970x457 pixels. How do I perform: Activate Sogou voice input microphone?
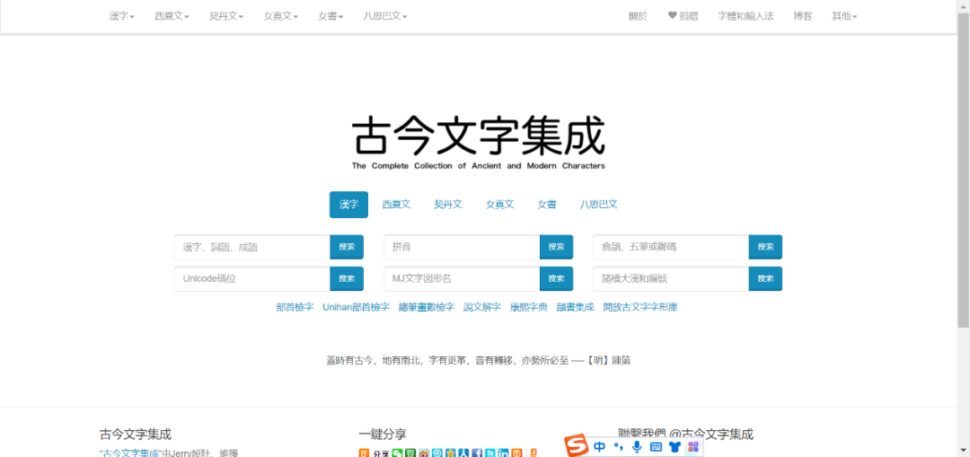[x=637, y=446]
